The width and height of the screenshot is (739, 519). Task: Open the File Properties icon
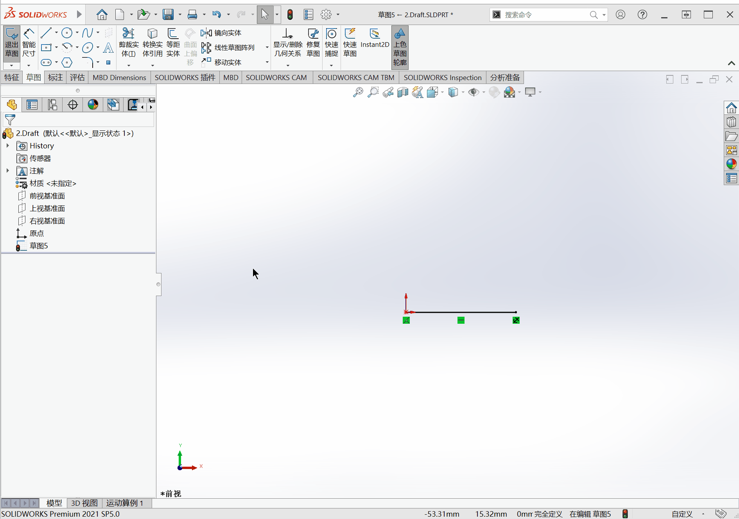pyautogui.click(x=309, y=15)
